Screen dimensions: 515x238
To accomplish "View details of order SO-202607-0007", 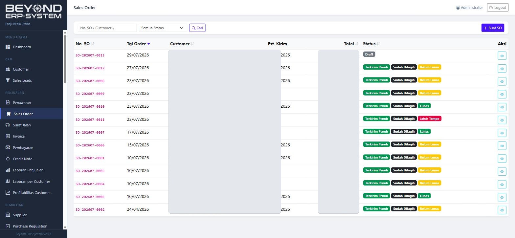I will 502,133.
